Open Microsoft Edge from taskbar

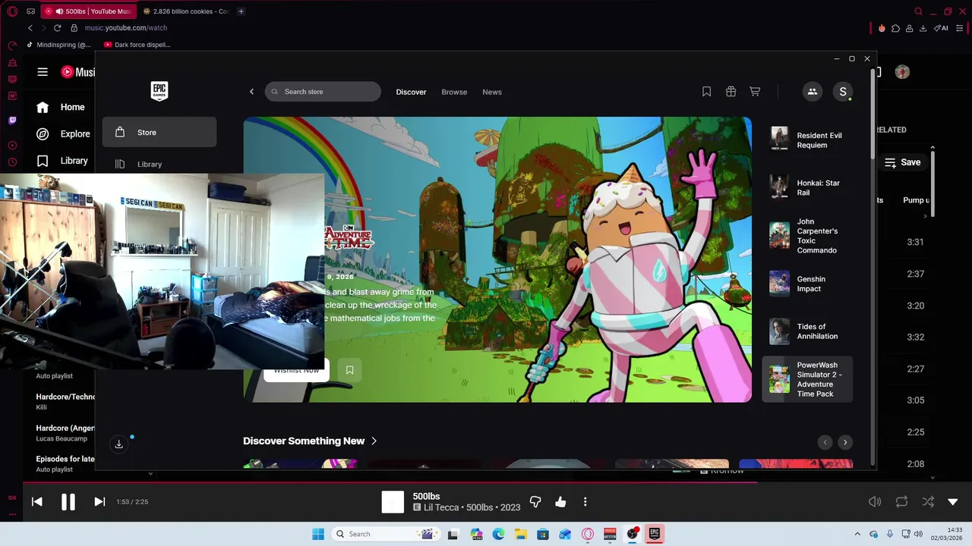click(x=499, y=534)
